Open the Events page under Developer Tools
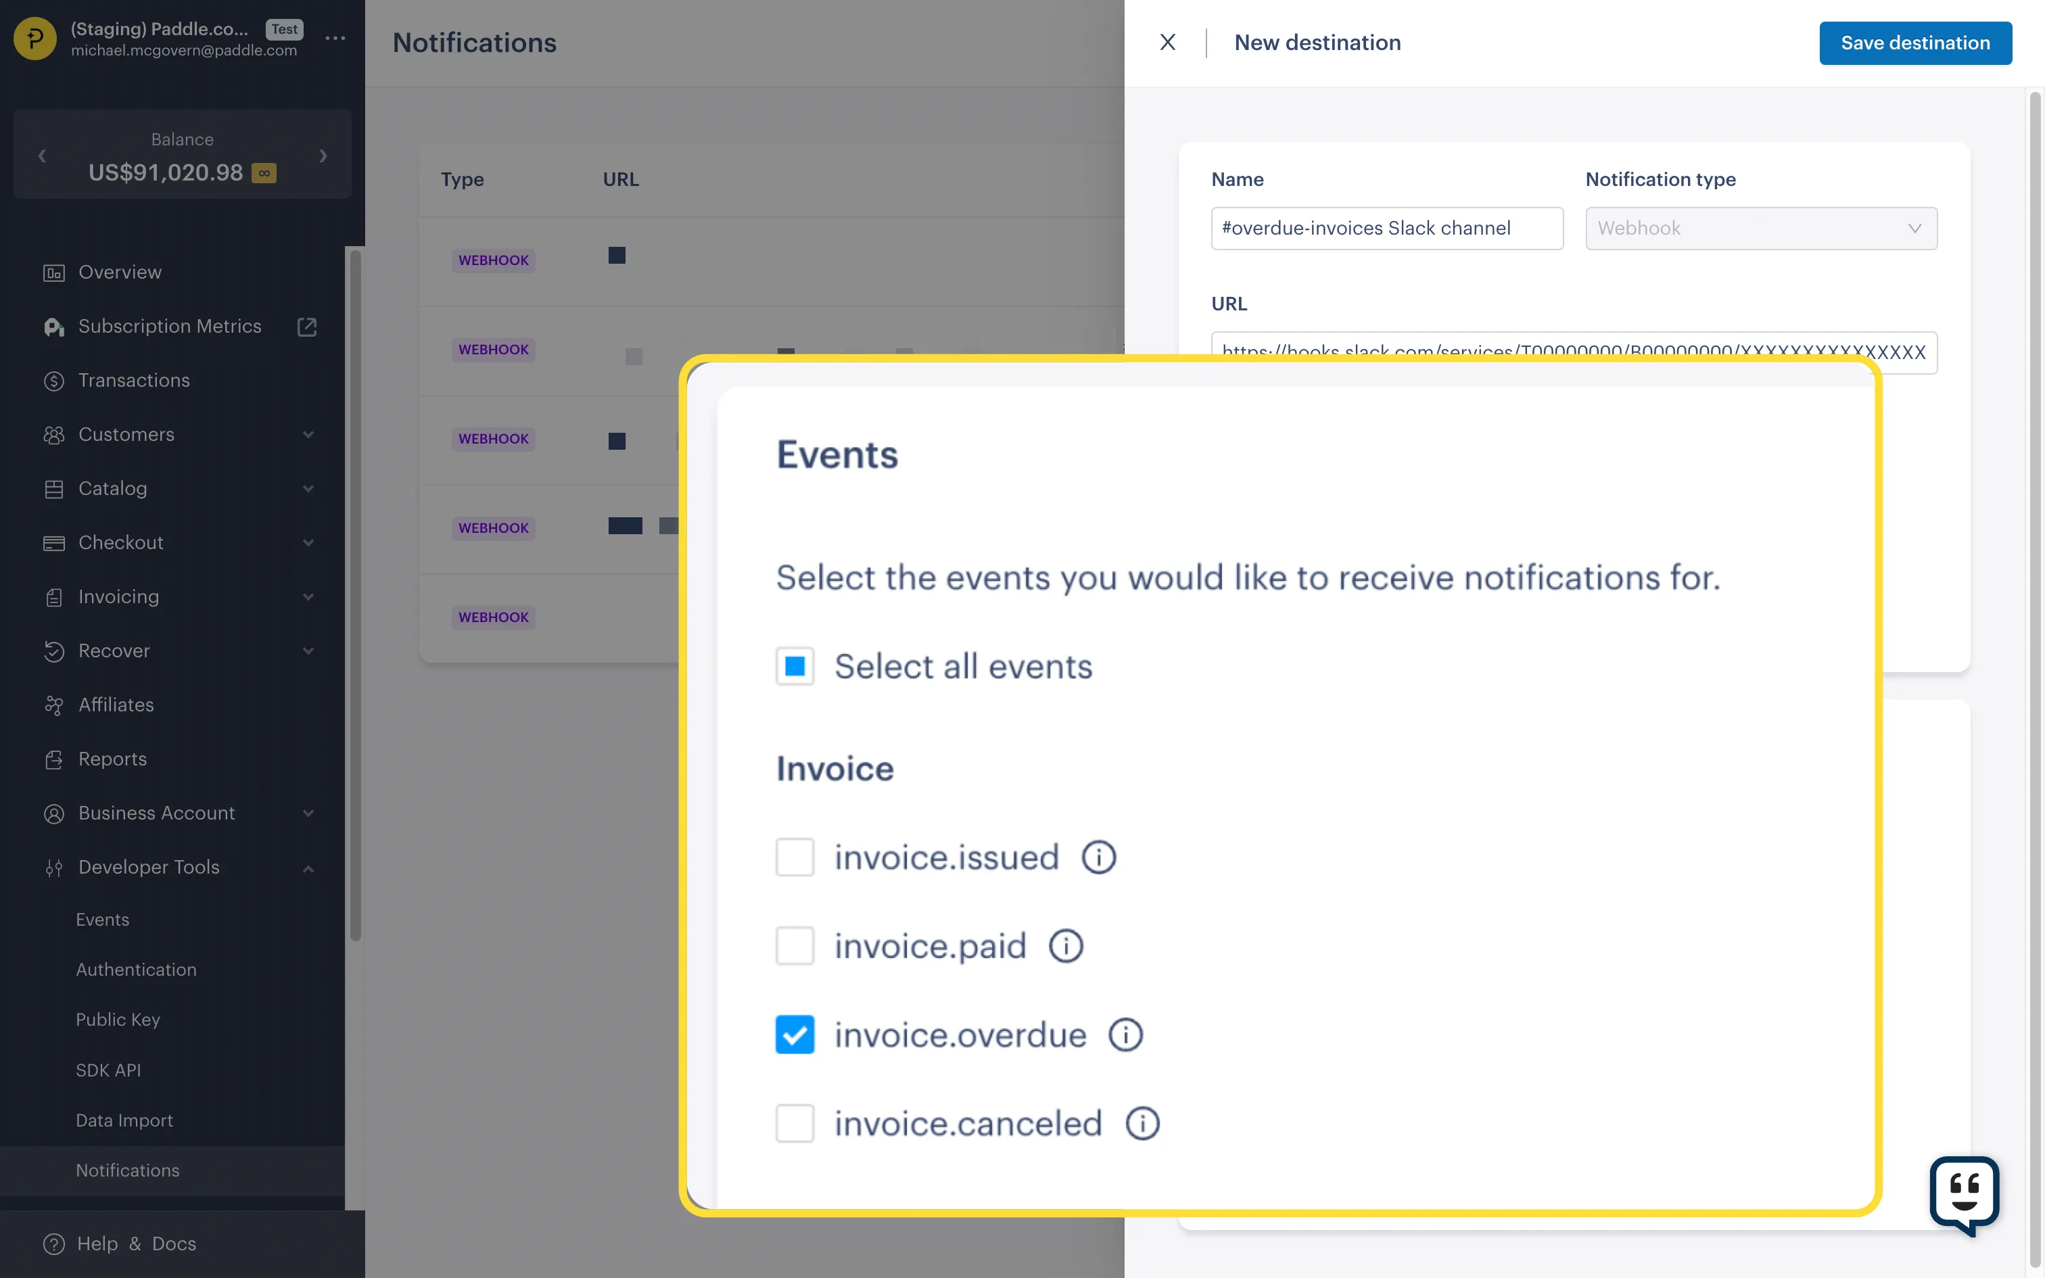Screen dimensions: 2045x1278 pyautogui.click(x=102, y=920)
